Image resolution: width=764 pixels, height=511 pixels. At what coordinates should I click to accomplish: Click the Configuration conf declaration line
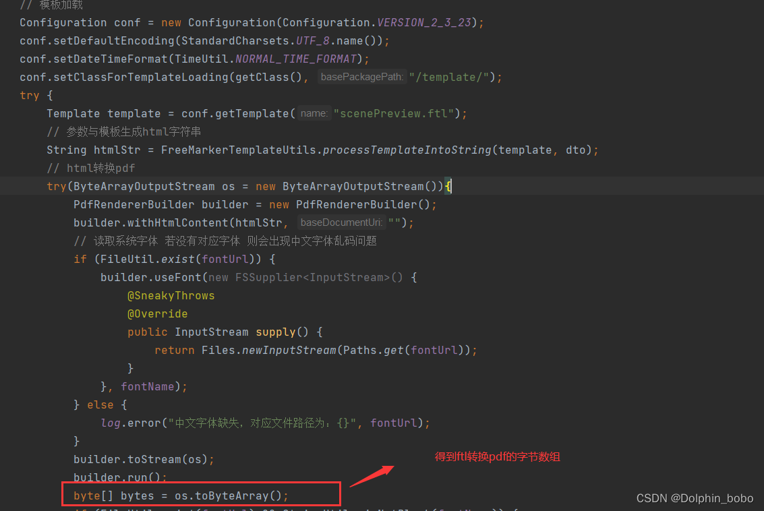click(x=252, y=22)
